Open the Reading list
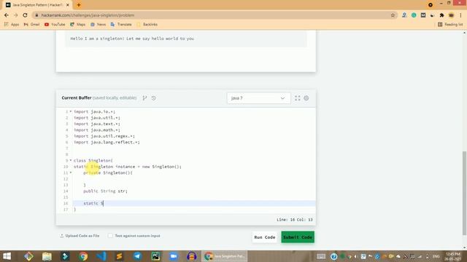Viewport: 467px width, 262px height. coord(450,24)
